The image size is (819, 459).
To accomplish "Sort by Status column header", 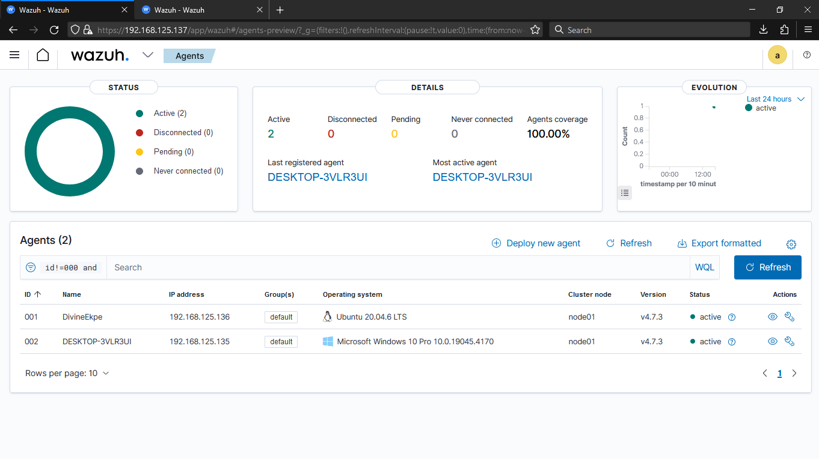I will coord(699,294).
